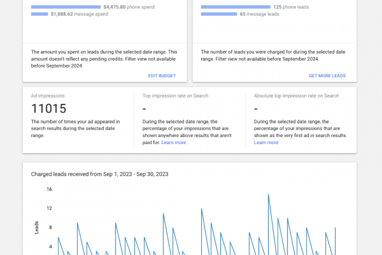Click the message leads bar
Screen dimensions: 382x255
click(x=219, y=13)
